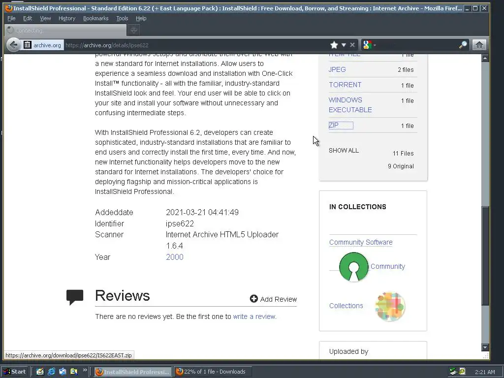Click the ZIP download link

click(334, 125)
